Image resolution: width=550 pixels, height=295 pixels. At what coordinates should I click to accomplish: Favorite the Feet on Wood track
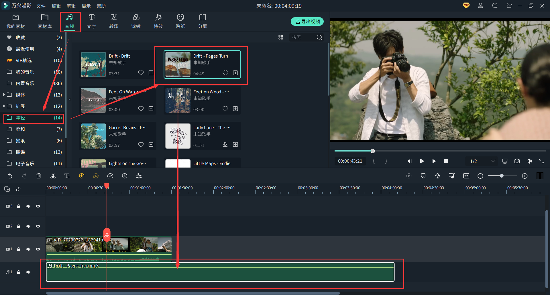click(225, 109)
